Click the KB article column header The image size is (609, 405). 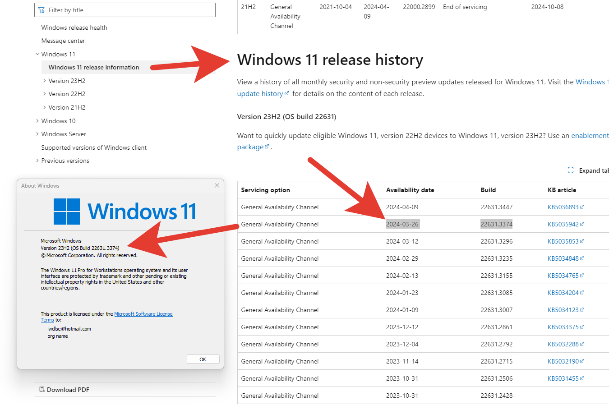562,190
